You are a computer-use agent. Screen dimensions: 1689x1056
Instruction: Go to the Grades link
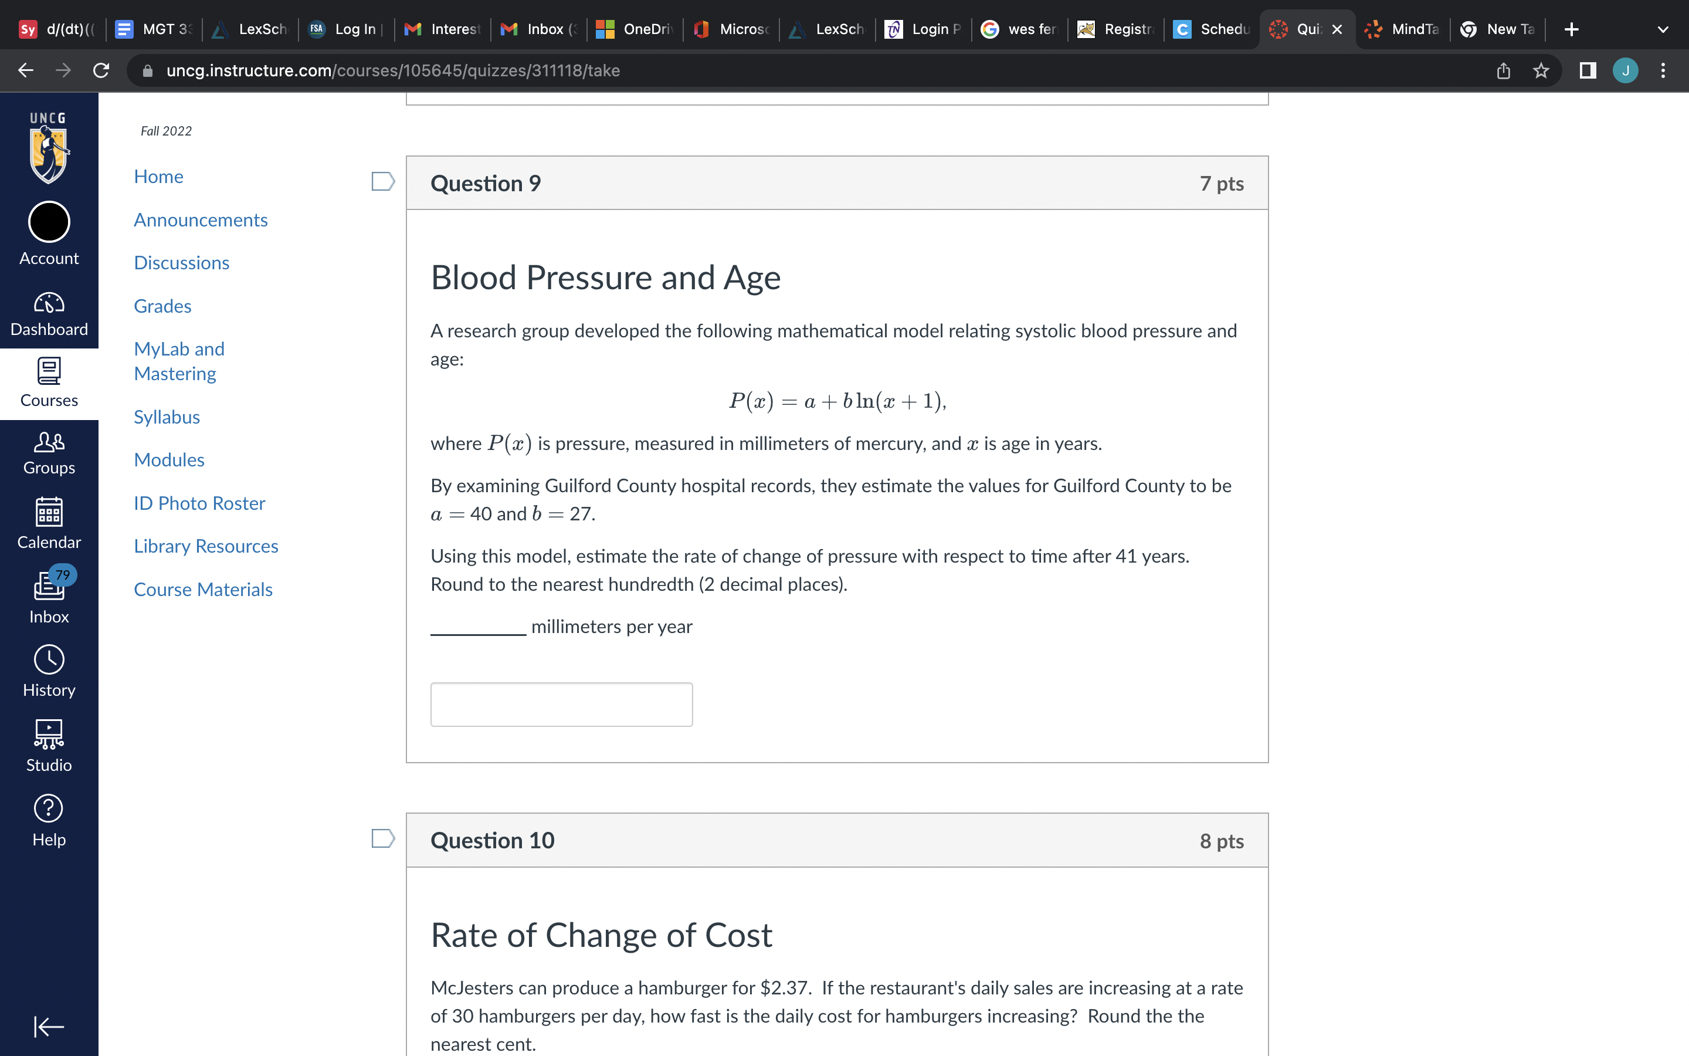click(x=162, y=306)
